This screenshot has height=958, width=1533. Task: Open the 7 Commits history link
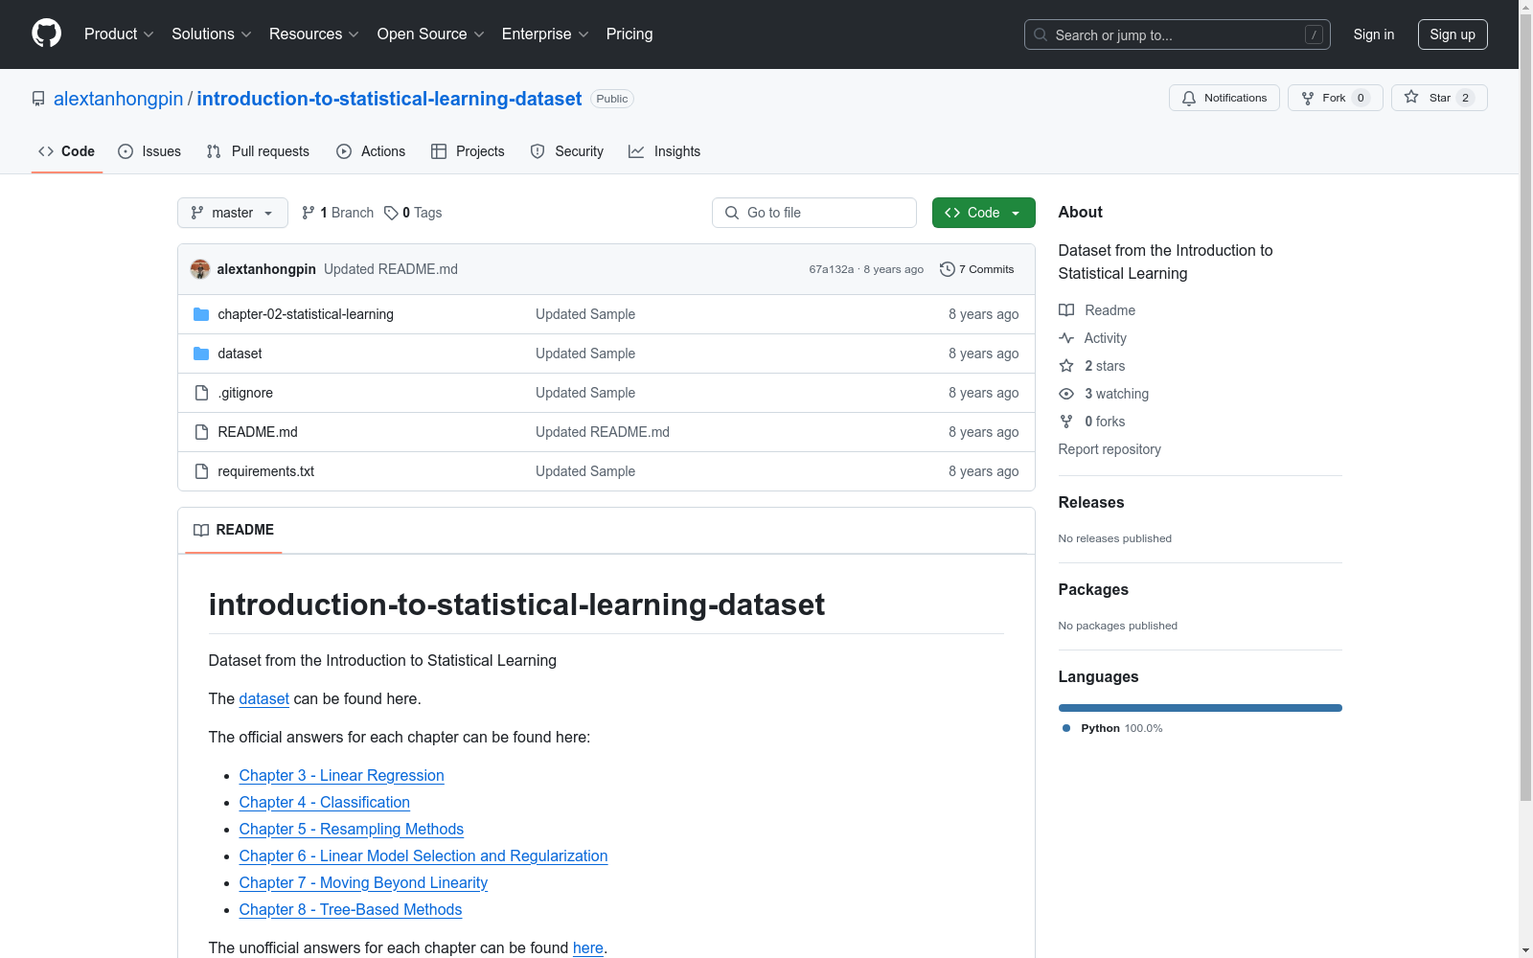977,269
